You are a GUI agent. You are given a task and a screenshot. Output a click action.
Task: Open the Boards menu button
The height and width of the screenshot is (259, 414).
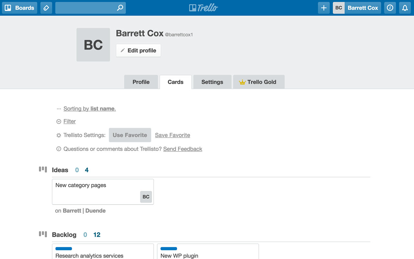[x=20, y=8]
